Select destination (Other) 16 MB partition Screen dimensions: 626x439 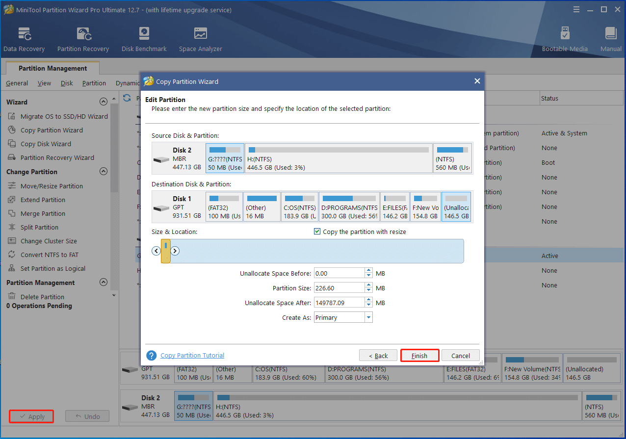pos(262,207)
